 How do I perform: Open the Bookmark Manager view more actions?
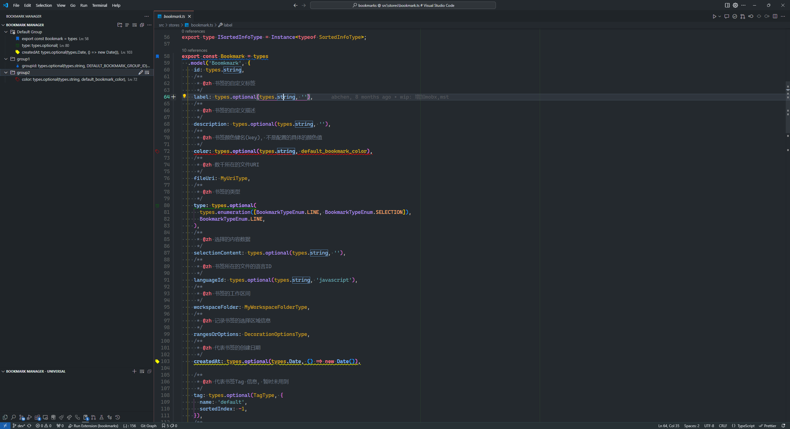(x=149, y=25)
